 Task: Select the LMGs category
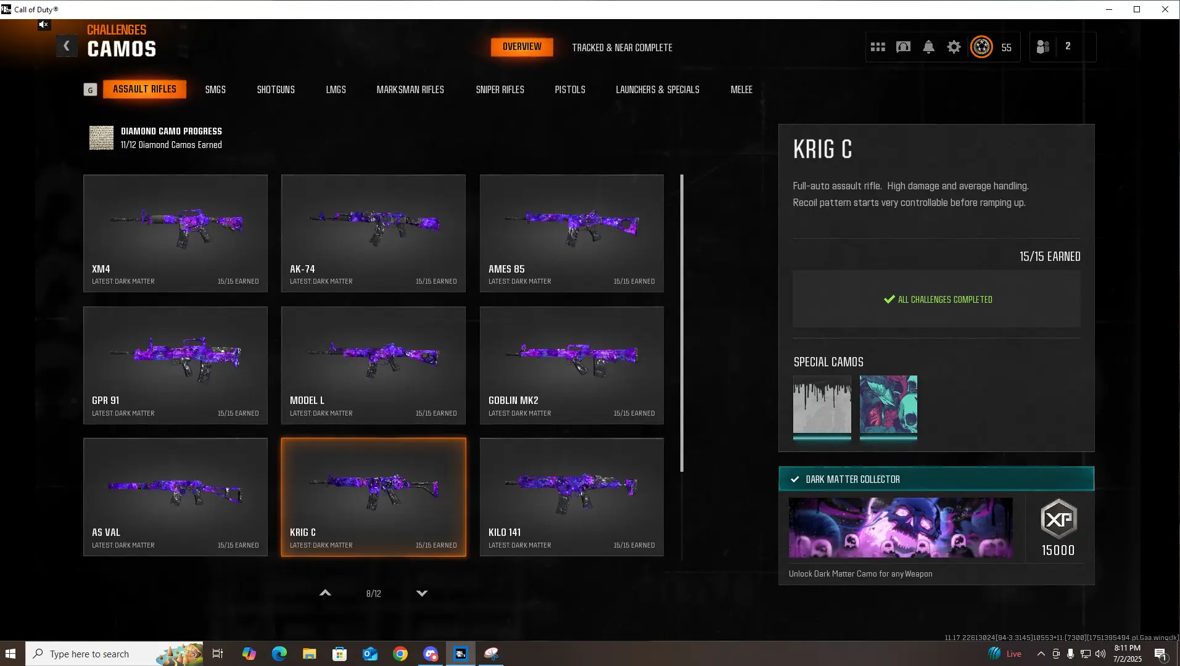[x=336, y=90]
